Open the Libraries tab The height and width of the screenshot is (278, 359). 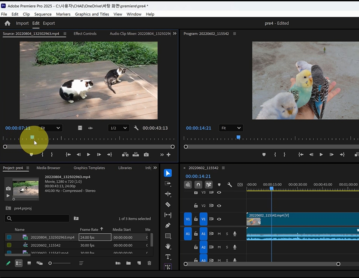(x=125, y=168)
